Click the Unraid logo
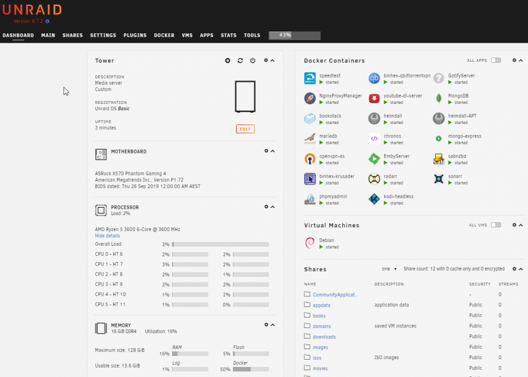The width and height of the screenshot is (528, 377). pos(32,10)
